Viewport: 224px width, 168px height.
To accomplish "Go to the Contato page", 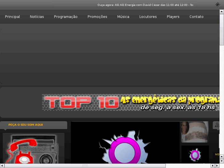I will [x=197, y=17].
